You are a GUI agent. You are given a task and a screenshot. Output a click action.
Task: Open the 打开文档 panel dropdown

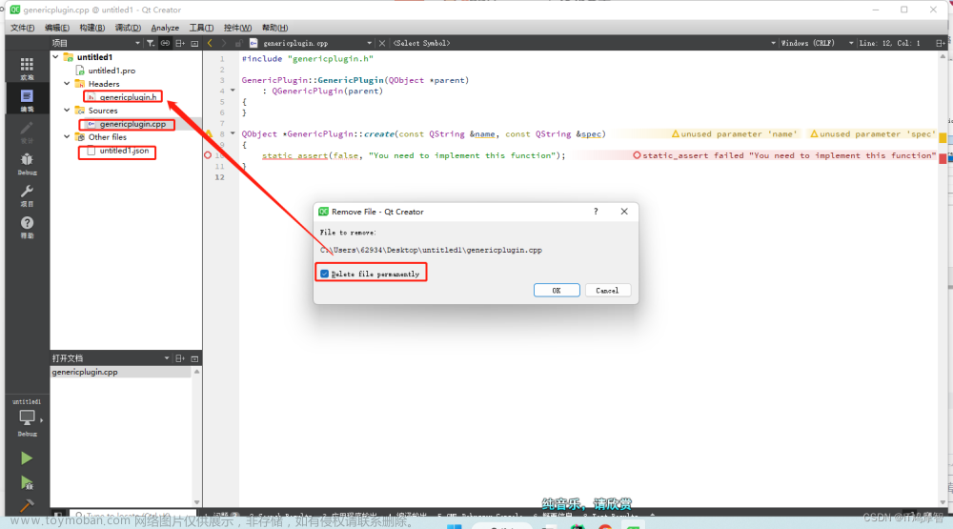coord(167,358)
